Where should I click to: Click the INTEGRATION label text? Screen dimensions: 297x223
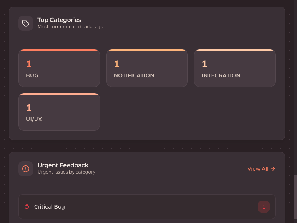[221, 75]
